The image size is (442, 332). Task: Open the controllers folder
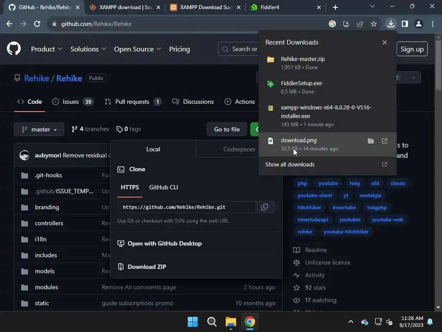49,223
